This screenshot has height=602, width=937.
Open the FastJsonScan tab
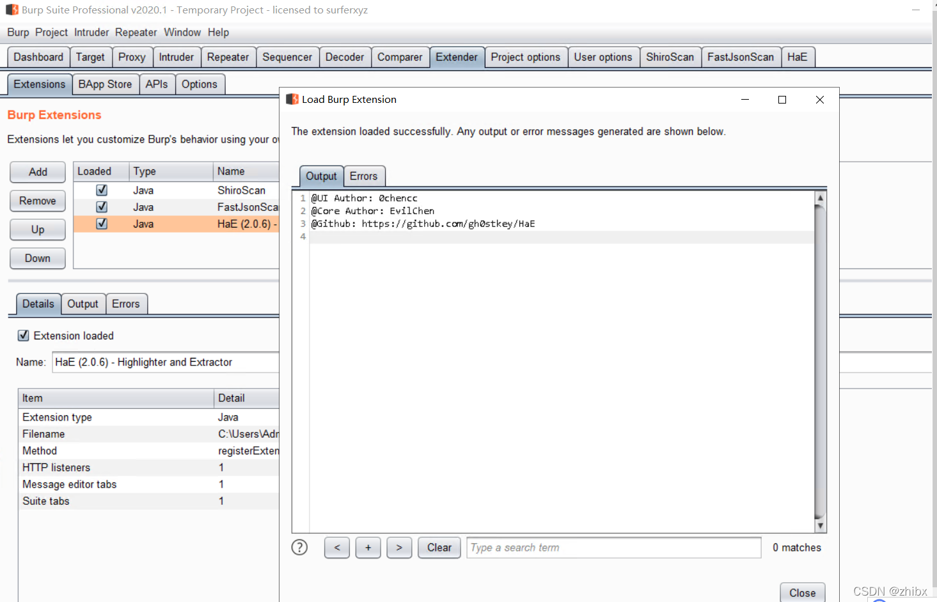click(741, 57)
